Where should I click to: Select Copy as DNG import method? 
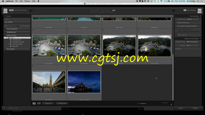[94, 10]
